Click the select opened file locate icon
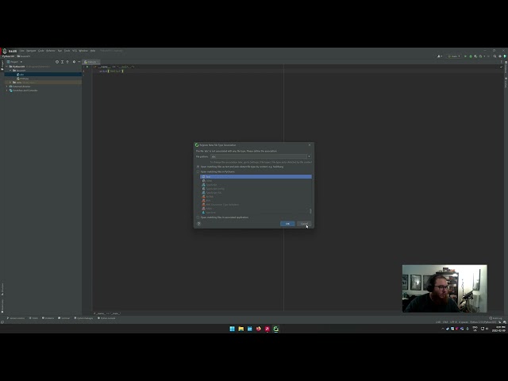 click(x=57, y=62)
